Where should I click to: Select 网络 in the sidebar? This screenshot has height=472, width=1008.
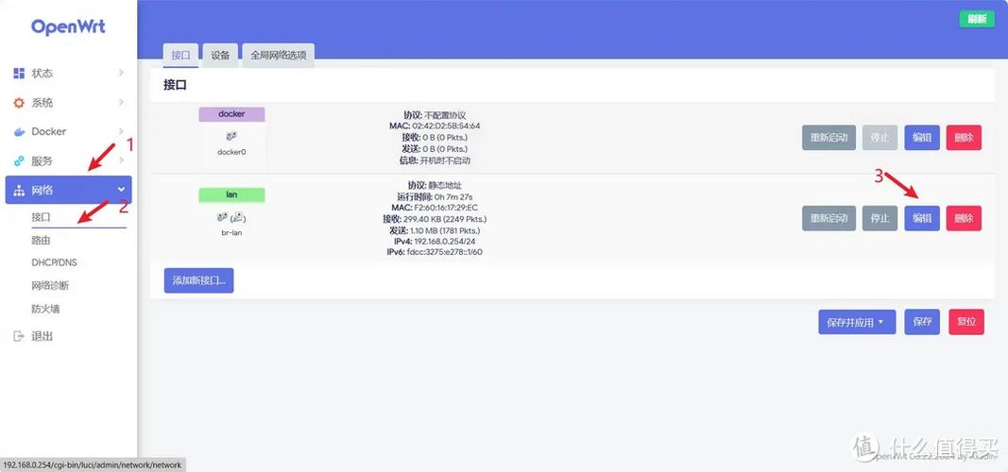coord(69,190)
